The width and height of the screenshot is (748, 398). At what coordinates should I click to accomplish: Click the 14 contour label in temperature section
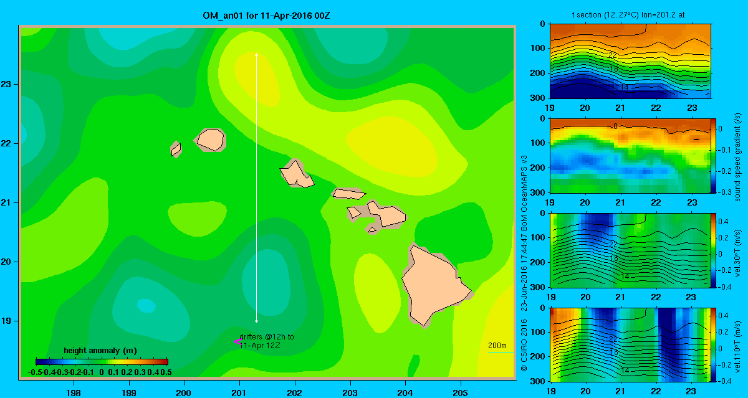[625, 87]
